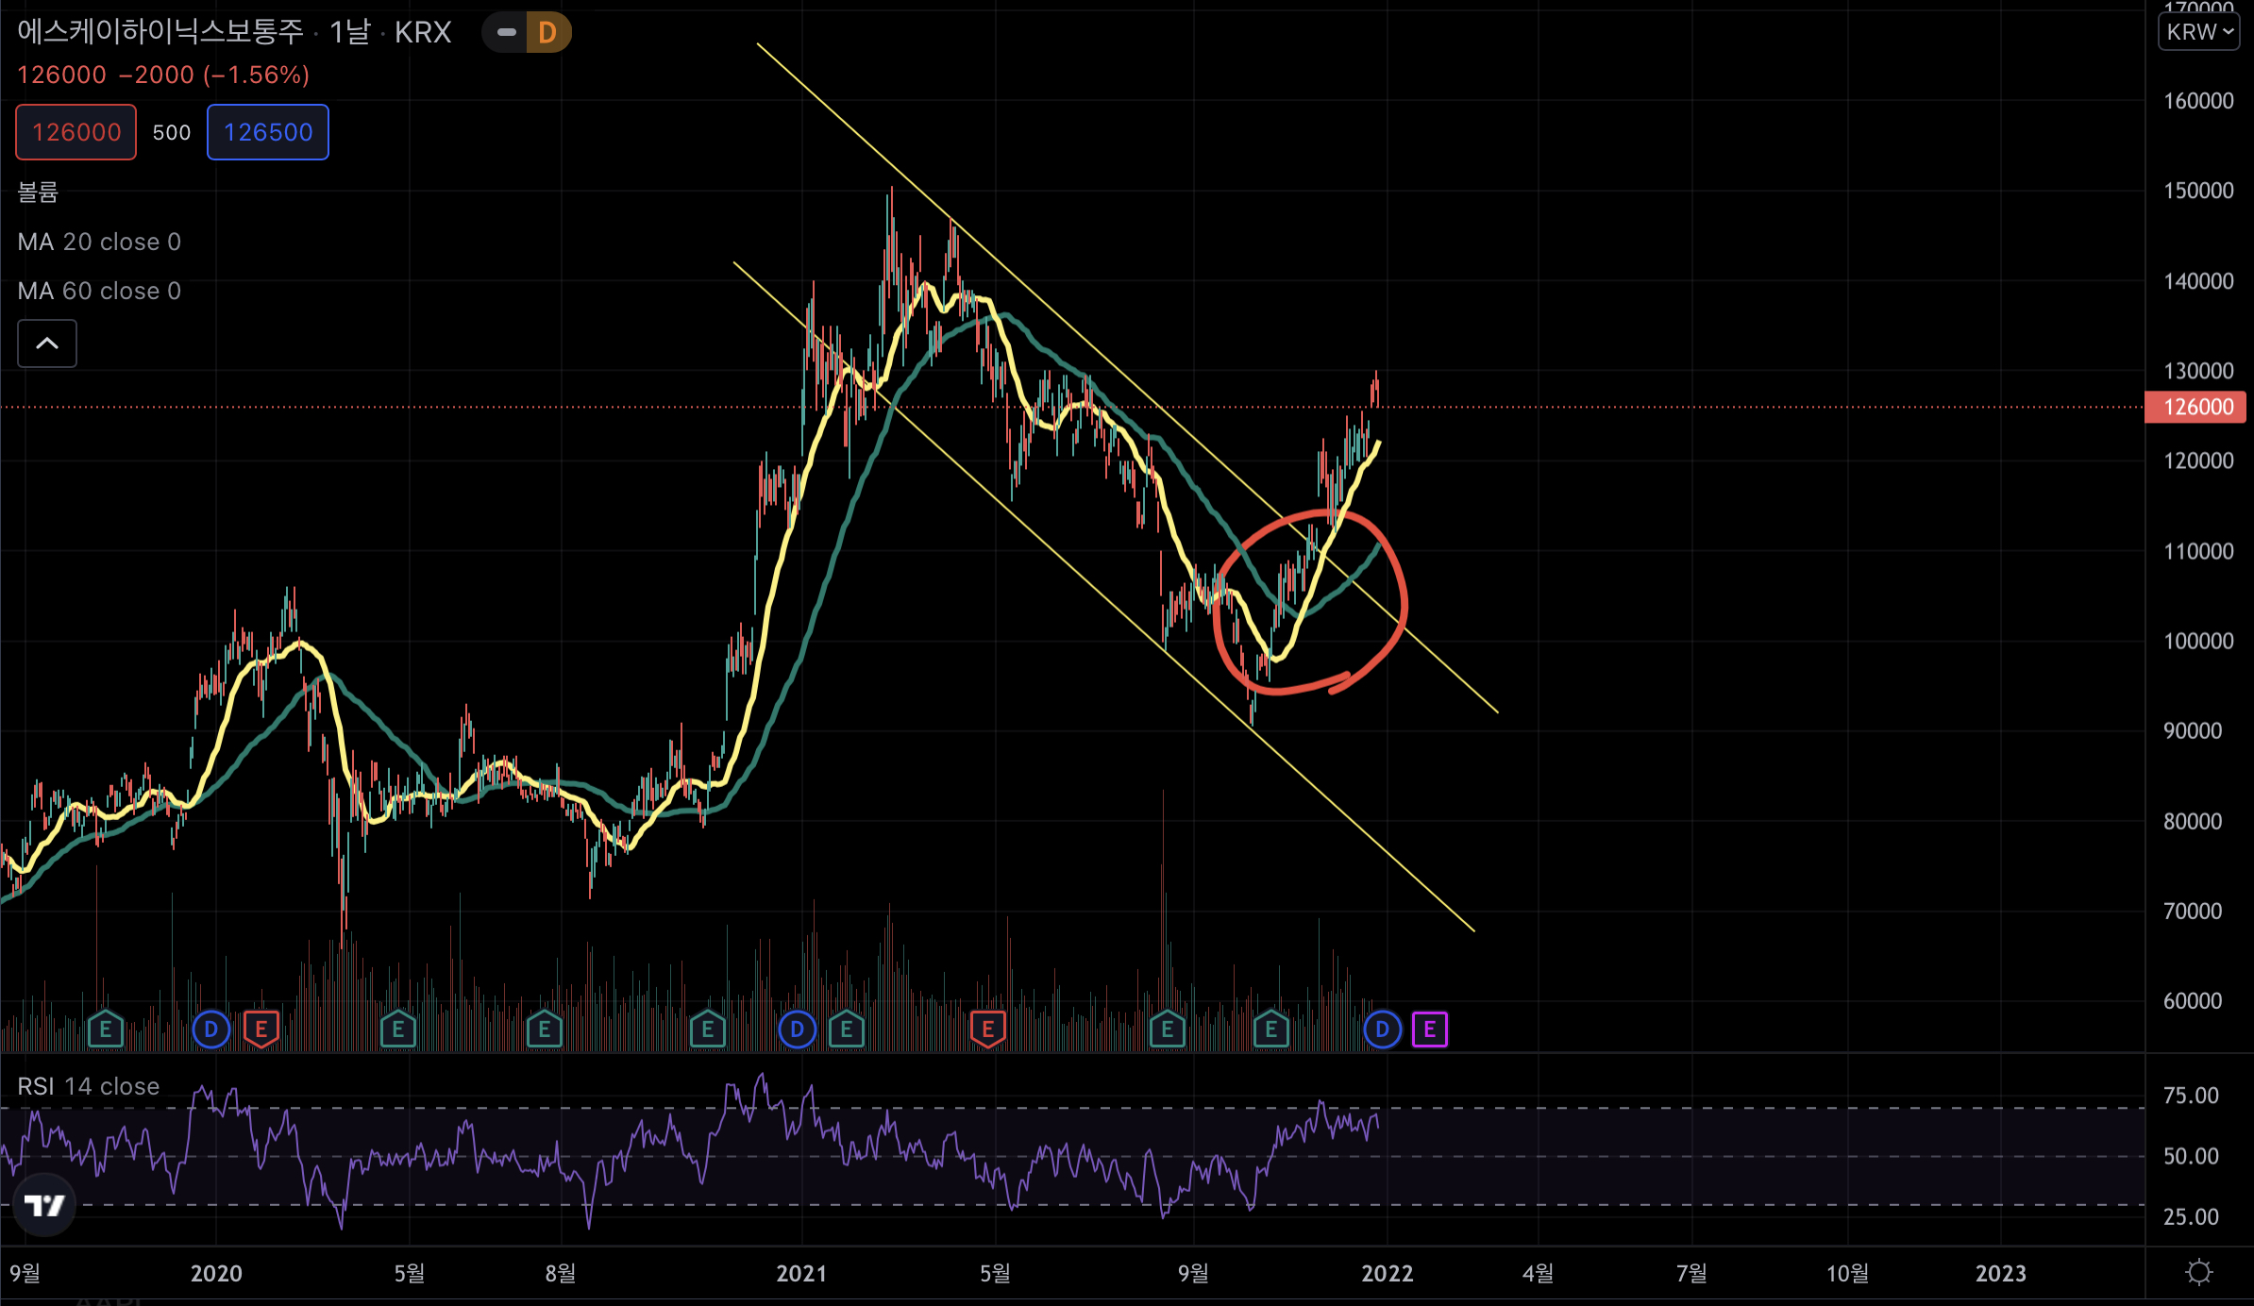Click the 10월 label on time axis
The width and height of the screenshot is (2254, 1306).
(1847, 1274)
